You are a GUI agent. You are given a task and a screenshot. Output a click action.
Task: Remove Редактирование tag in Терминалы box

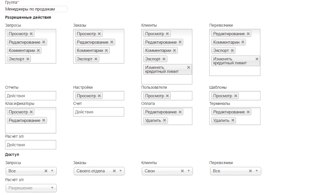[248, 112]
